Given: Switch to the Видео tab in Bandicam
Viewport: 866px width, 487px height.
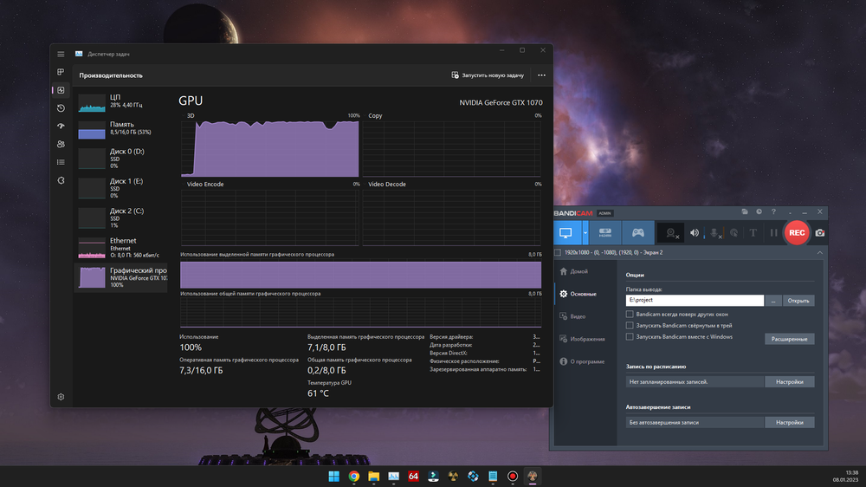Looking at the screenshot, I should 577,316.
